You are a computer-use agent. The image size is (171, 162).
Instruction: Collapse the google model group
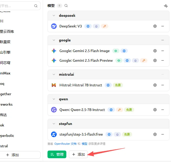[54, 40]
